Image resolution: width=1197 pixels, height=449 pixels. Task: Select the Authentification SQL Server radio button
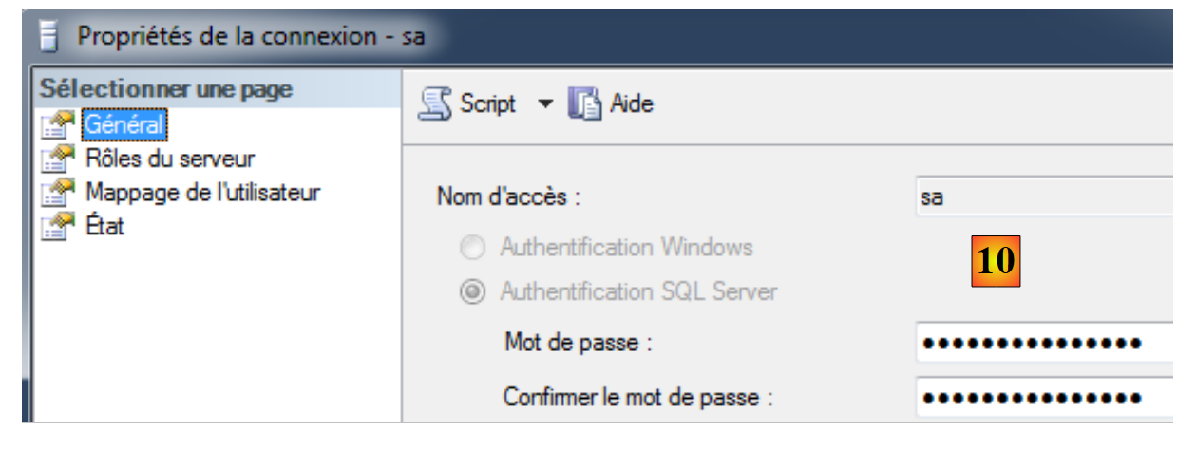coord(471,291)
